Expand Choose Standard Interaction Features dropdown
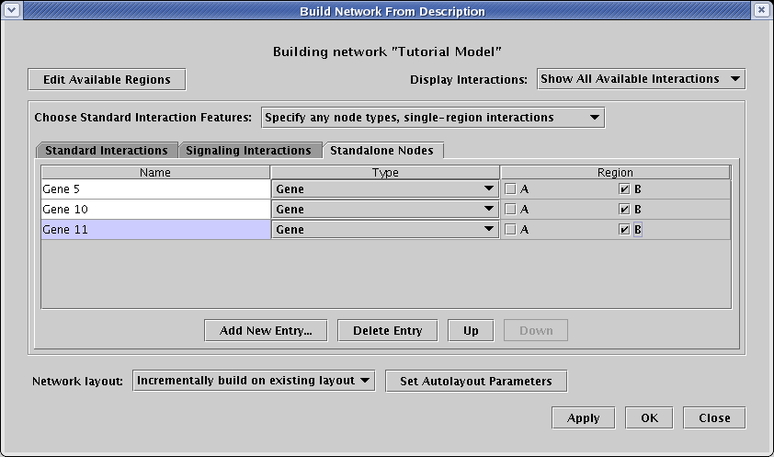This screenshot has width=774, height=457. point(432,118)
